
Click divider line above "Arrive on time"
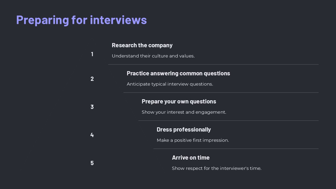(x=236, y=149)
